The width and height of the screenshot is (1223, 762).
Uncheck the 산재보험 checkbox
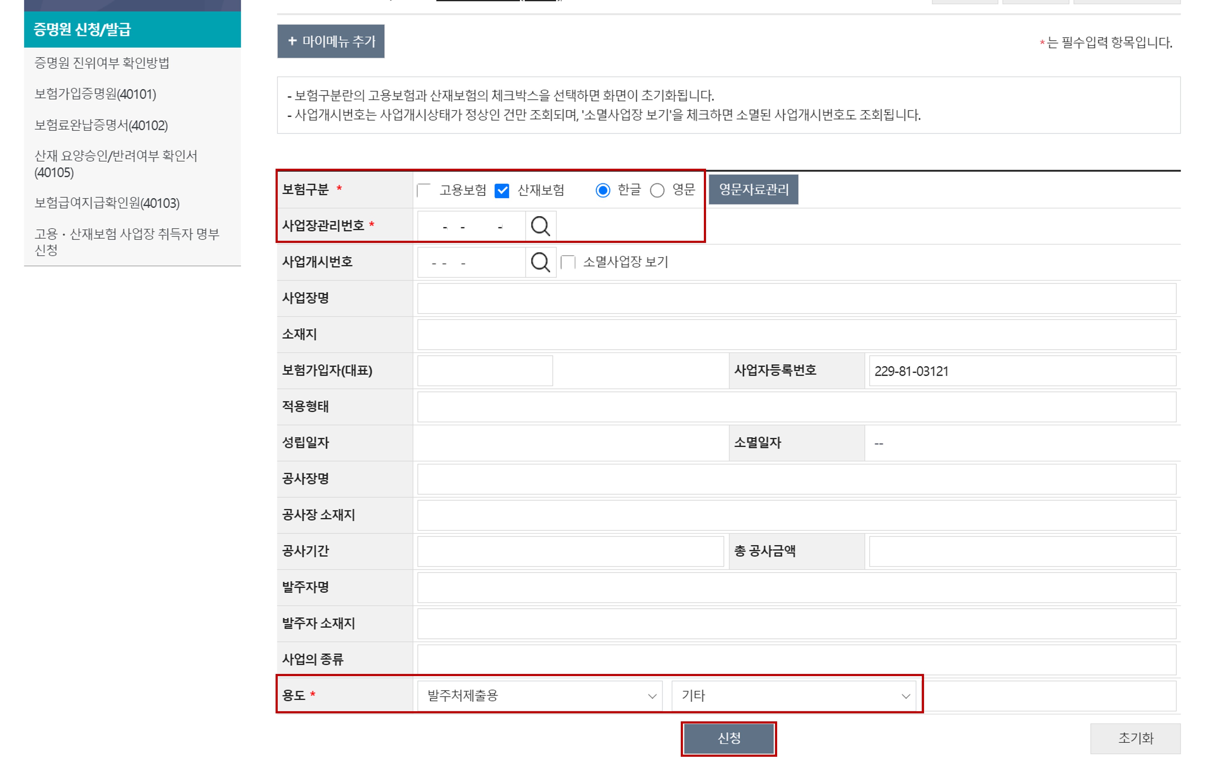(502, 191)
